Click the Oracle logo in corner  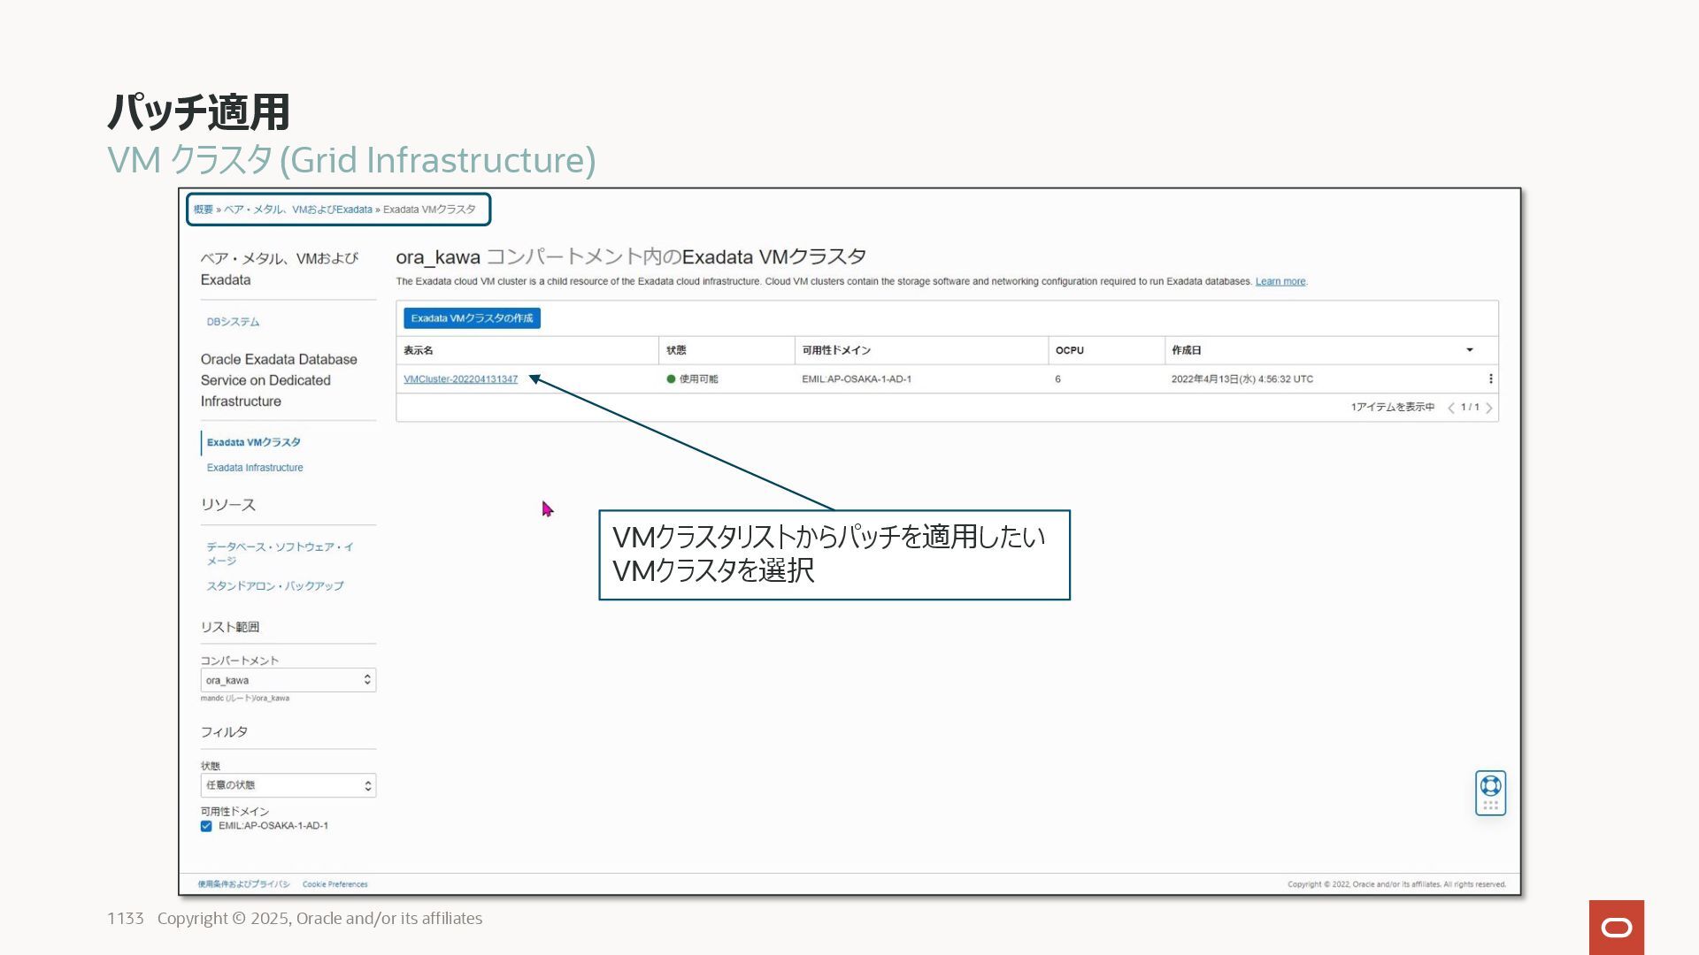click(x=1616, y=927)
